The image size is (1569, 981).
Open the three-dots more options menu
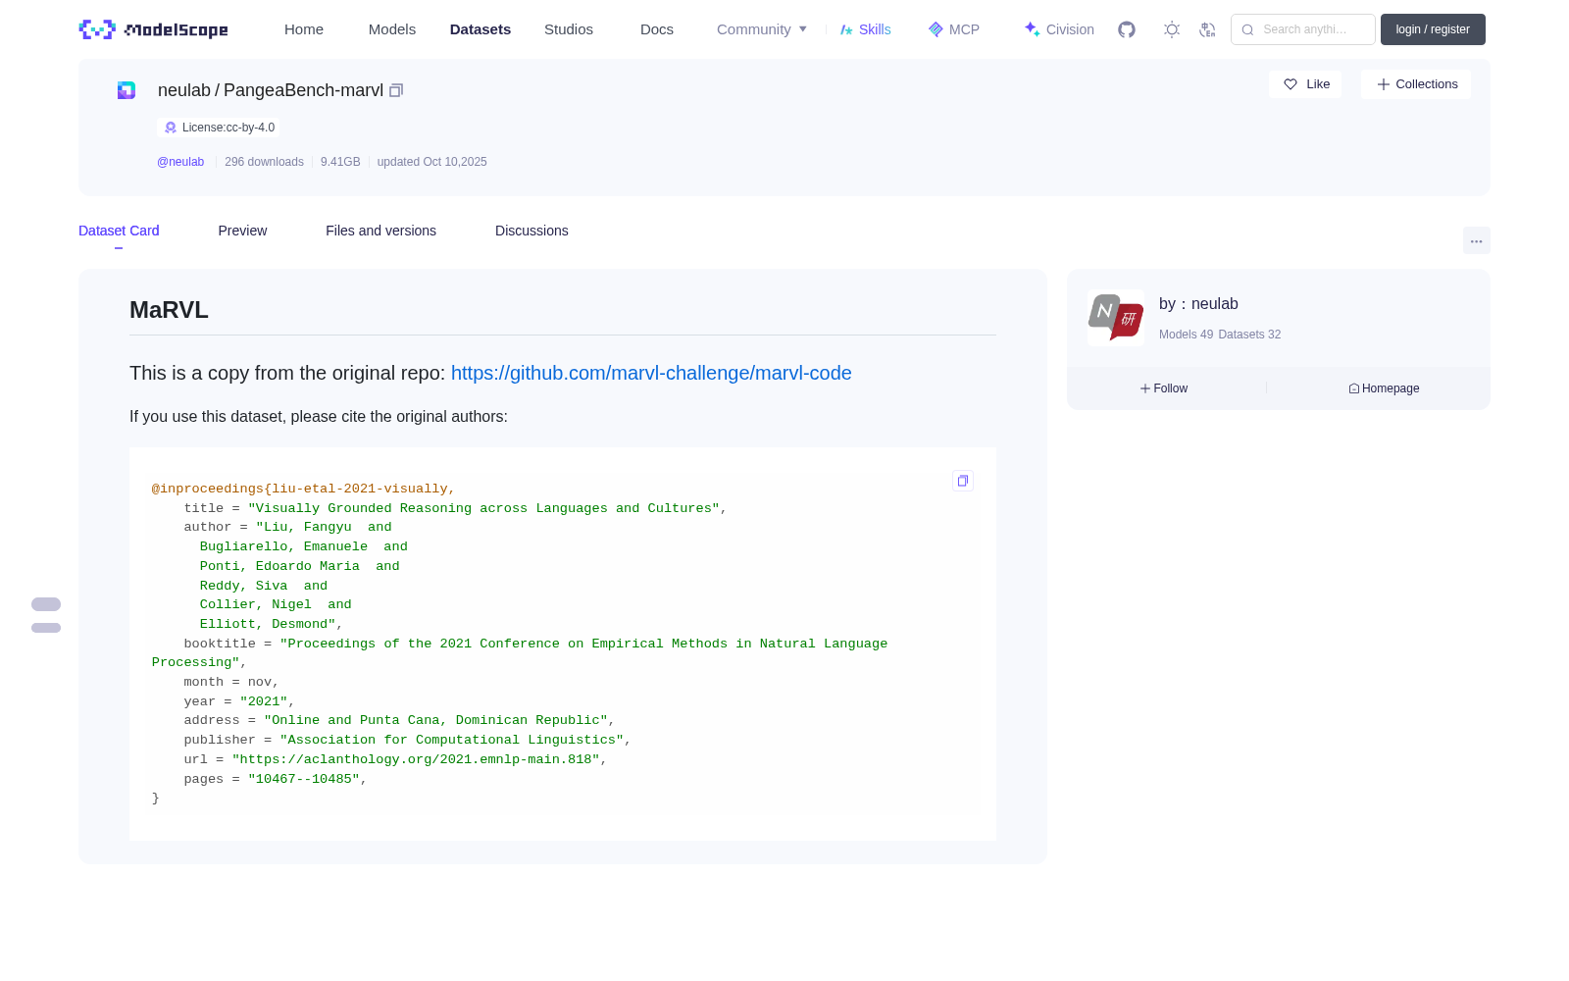pos(1477,240)
